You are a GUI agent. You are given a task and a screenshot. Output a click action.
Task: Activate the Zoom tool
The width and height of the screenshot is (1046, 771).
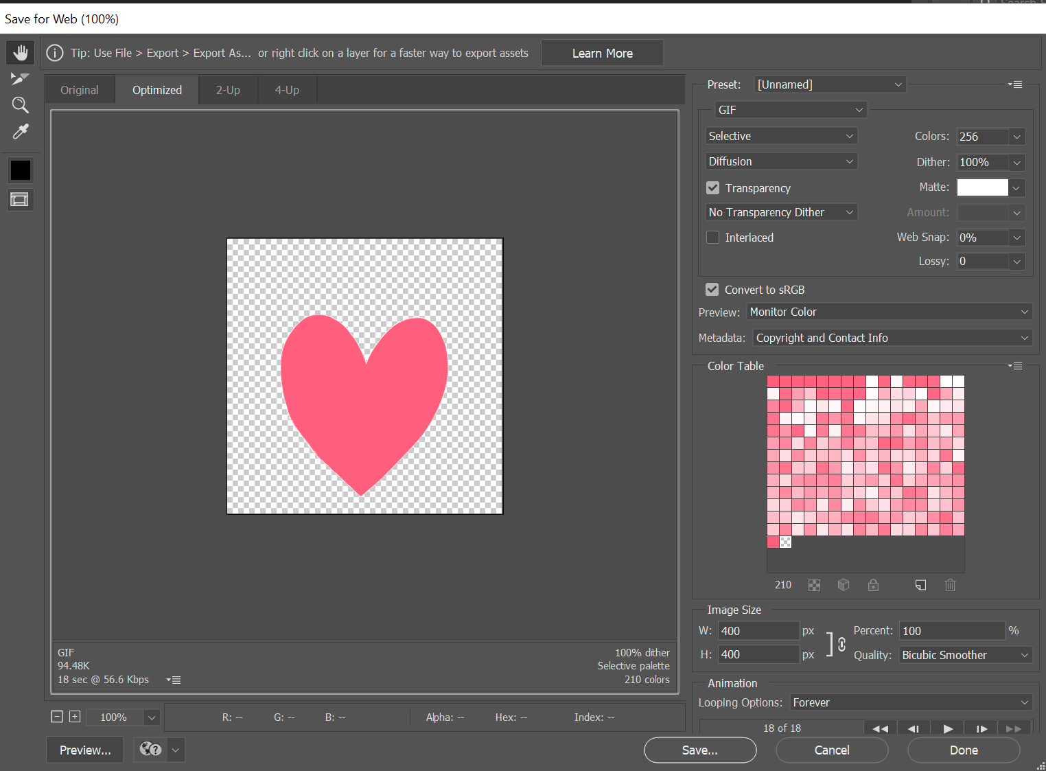21,104
